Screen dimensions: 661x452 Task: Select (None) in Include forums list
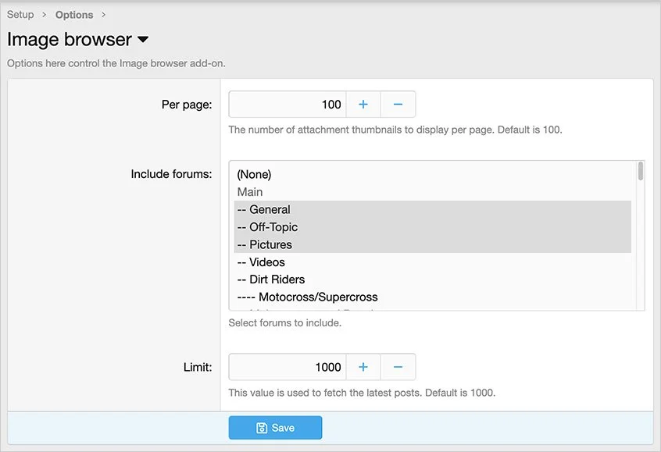[x=254, y=175]
